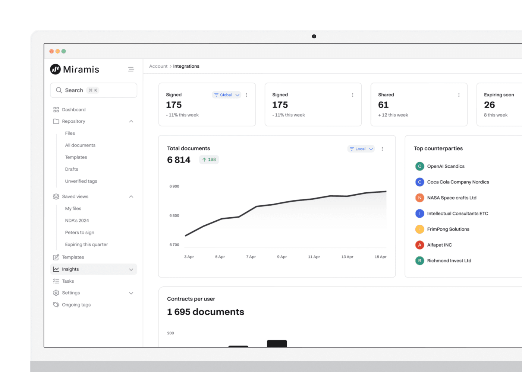Screen dimensions: 522x372
Task: Open more options on Shared card
Action: tap(459, 95)
